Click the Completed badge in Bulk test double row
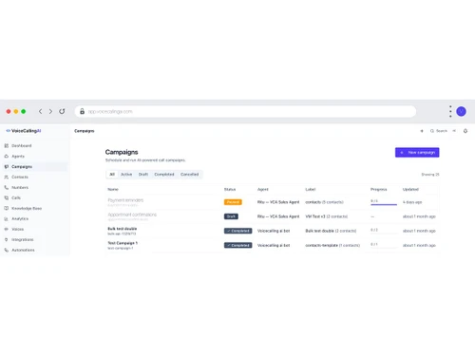 238,231
